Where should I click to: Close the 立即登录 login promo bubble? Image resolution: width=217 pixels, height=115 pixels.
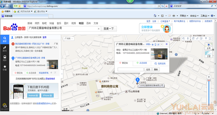point(171,25)
